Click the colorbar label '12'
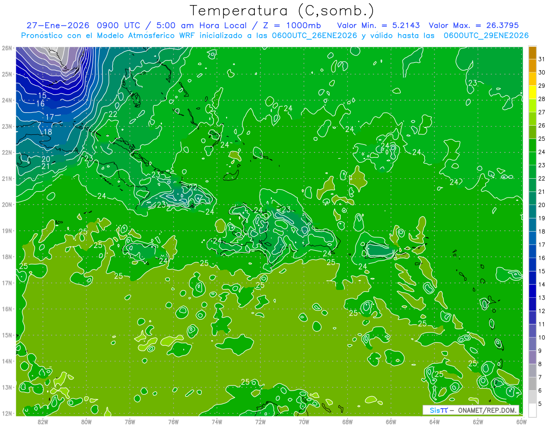The image size is (554, 428). coord(542,310)
